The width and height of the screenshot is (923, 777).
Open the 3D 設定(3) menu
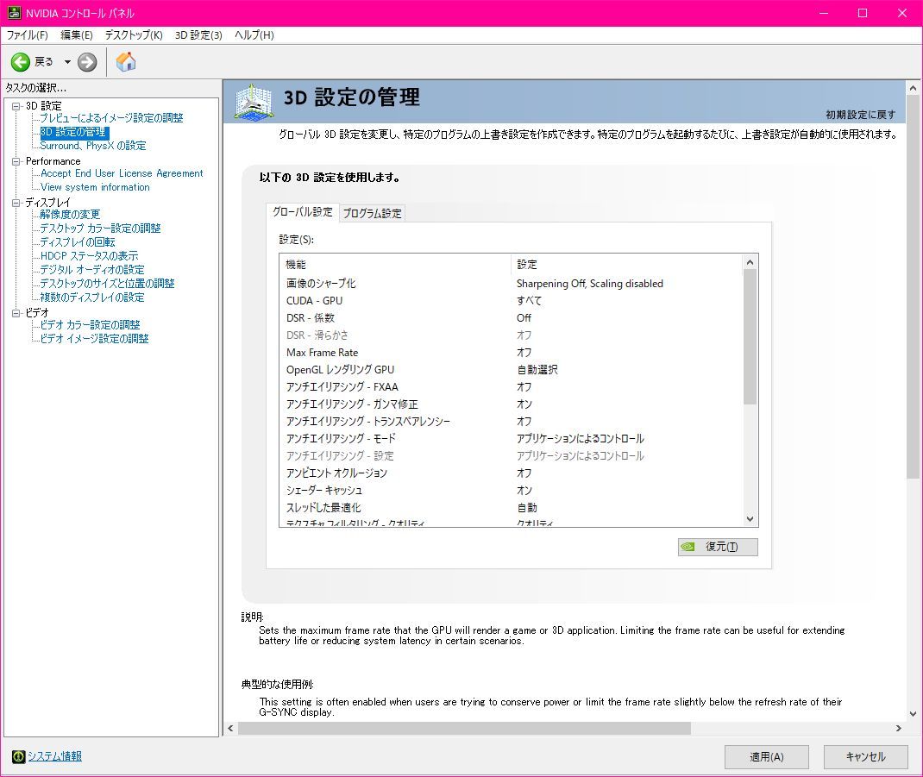pos(198,35)
